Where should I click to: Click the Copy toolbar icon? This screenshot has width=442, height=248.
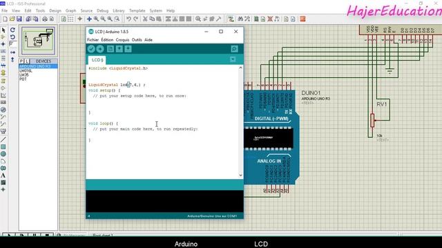tap(152, 19)
